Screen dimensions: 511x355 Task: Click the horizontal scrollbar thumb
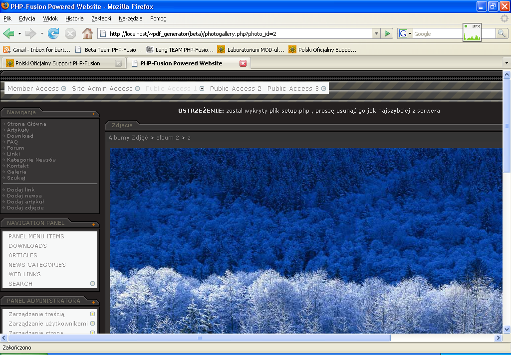pyautogui.click(x=200, y=338)
